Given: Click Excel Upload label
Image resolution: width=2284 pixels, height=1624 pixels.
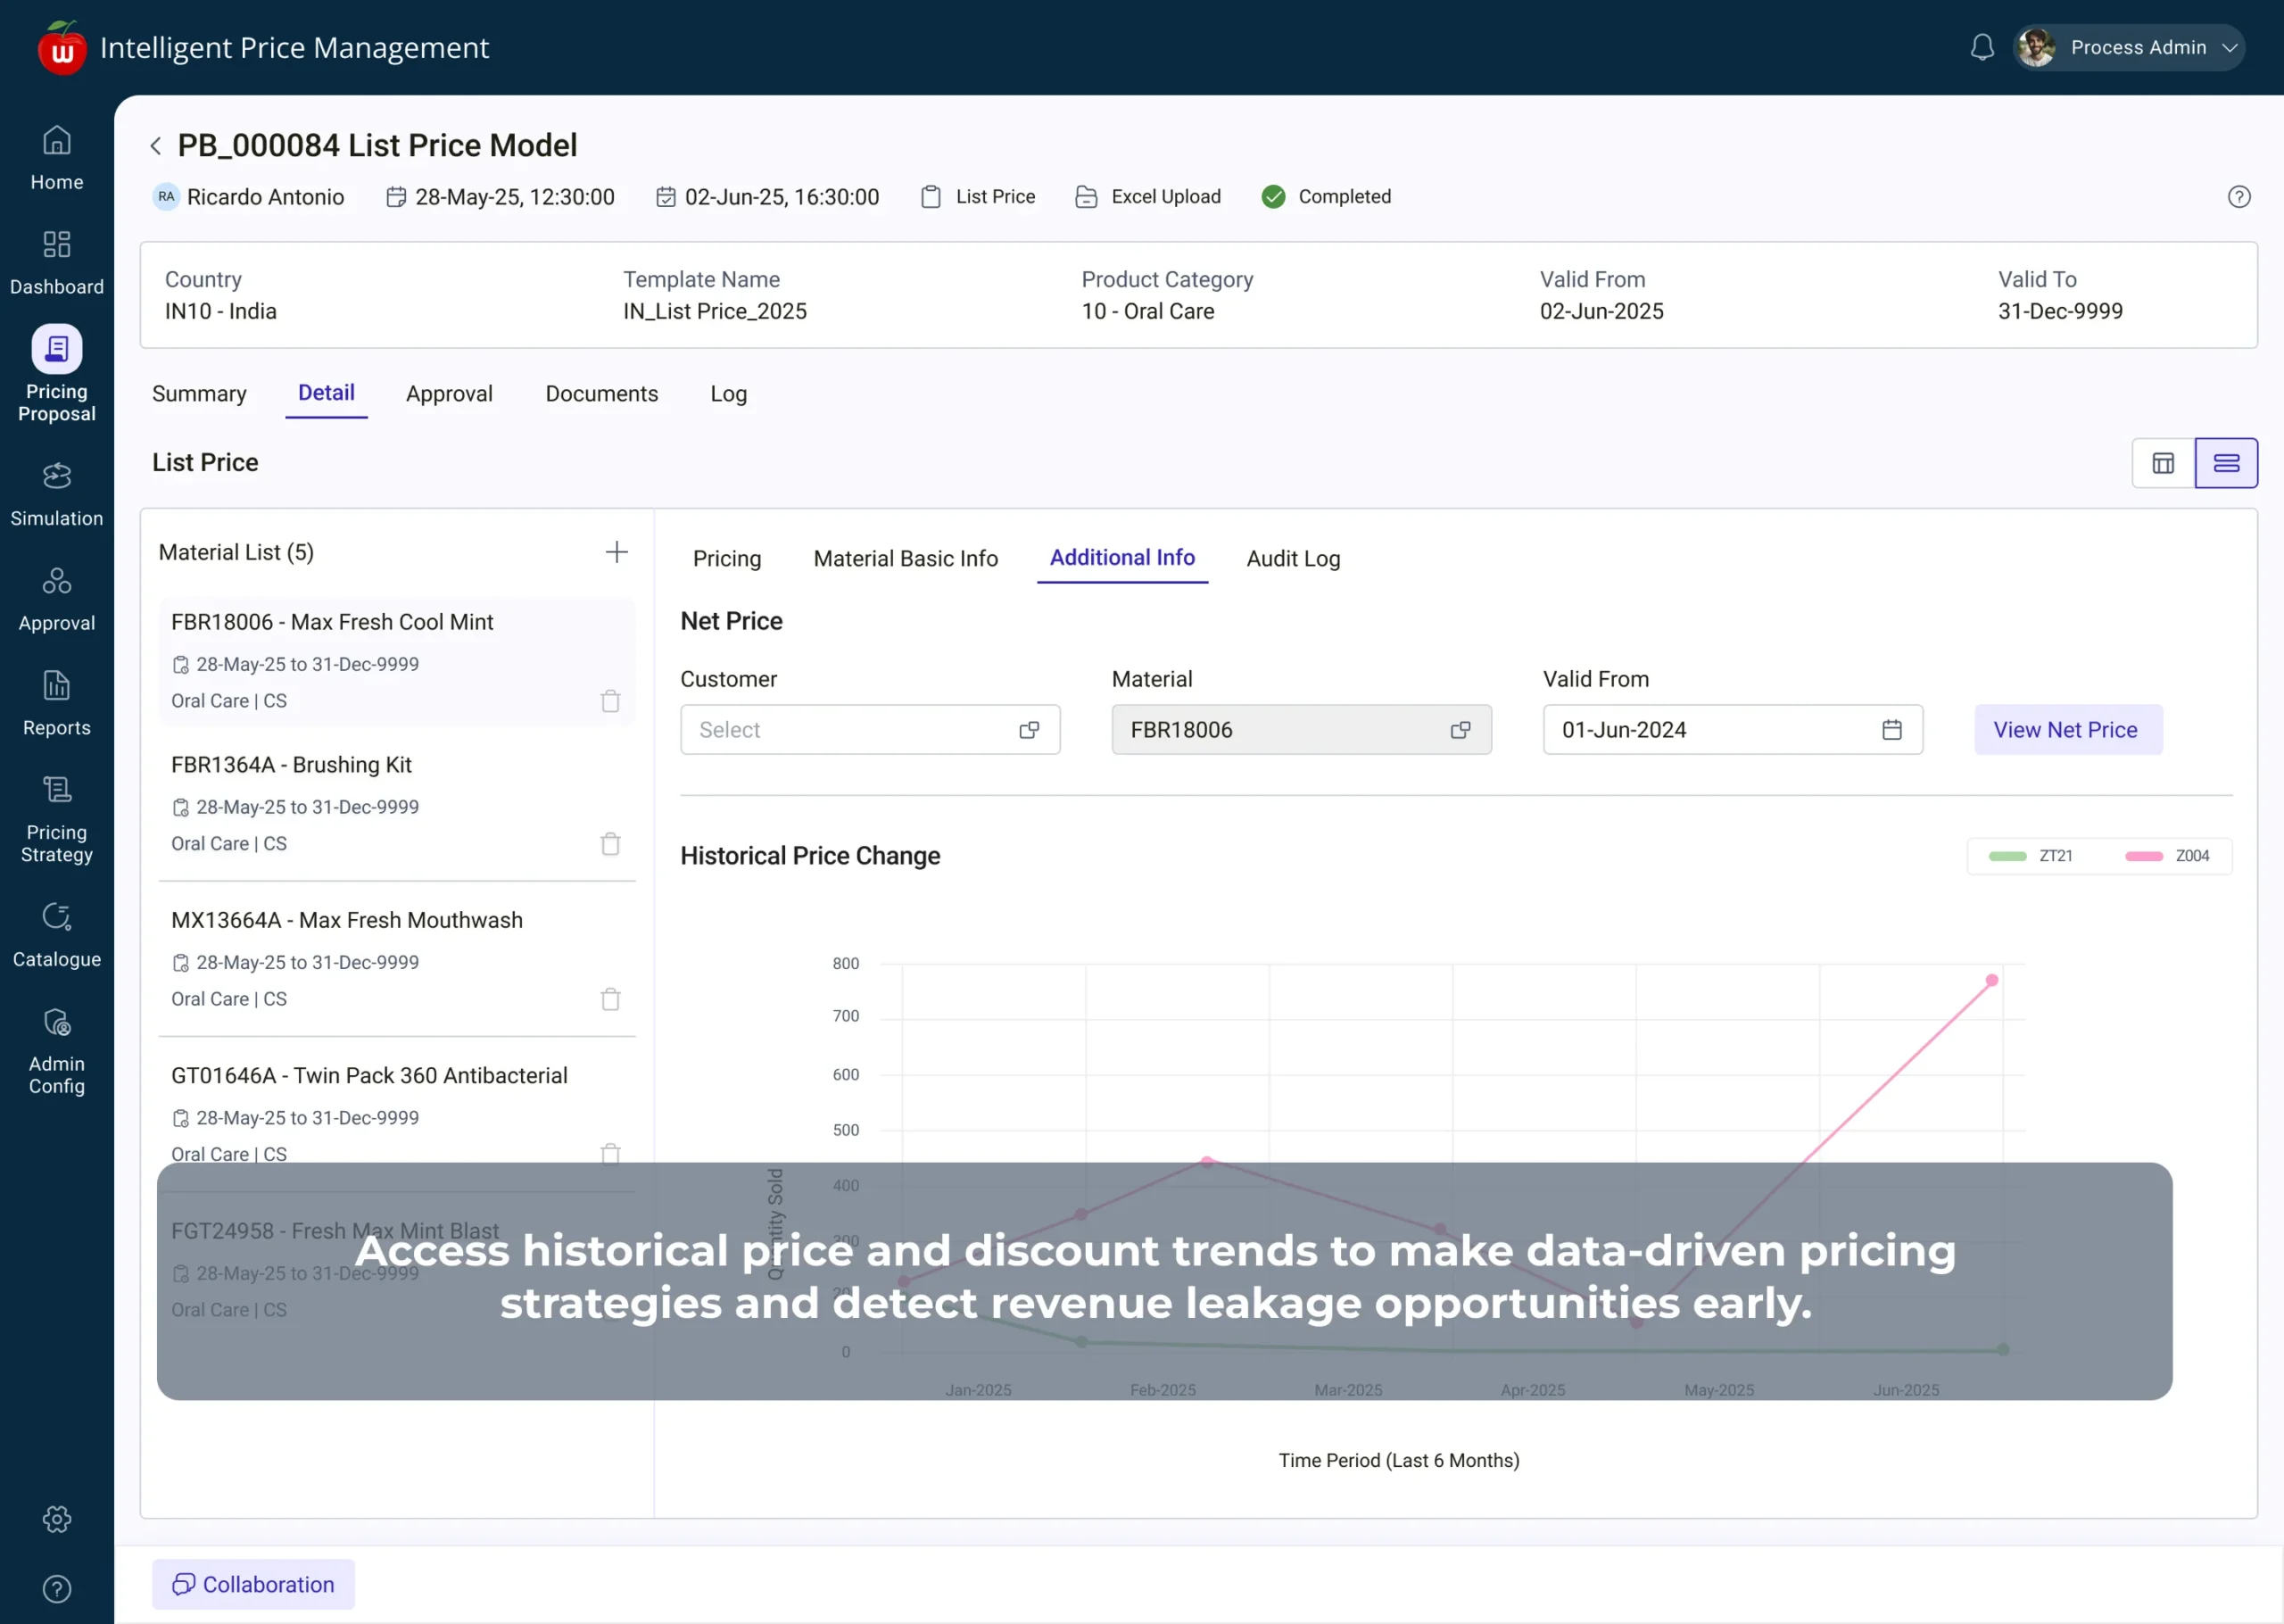Looking at the screenshot, I should click(x=1165, y=197).
